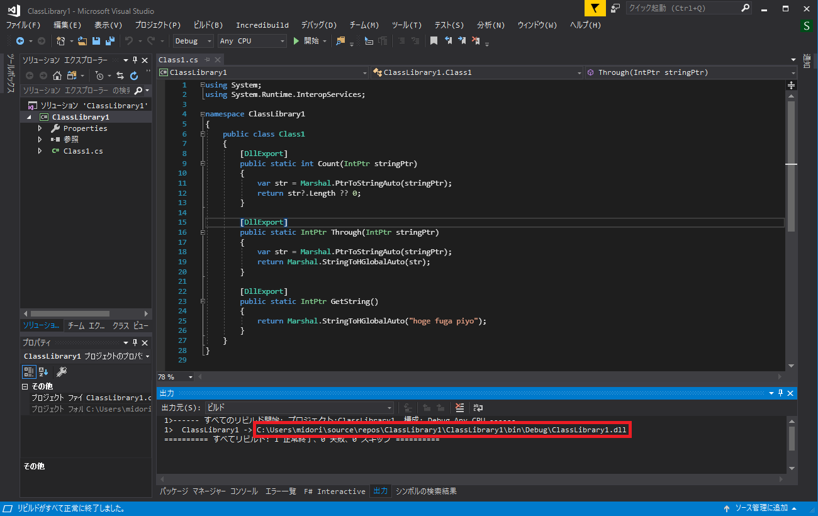The image size is (818, 516).
Task: Toggle word wrap in the Output window
Action: (478, 407)
